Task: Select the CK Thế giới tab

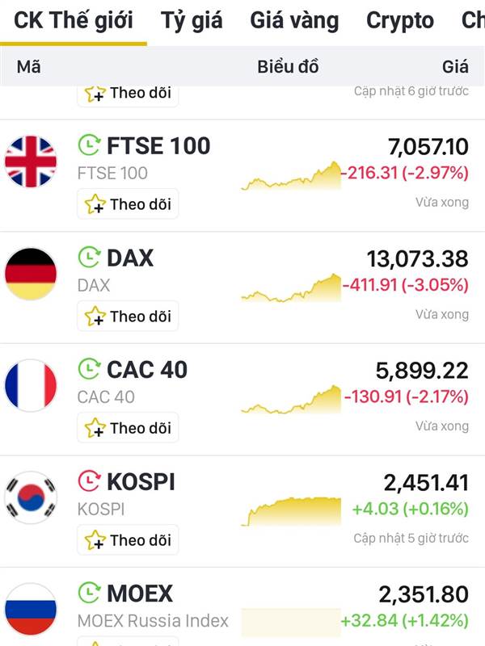Action: point(74,21)
